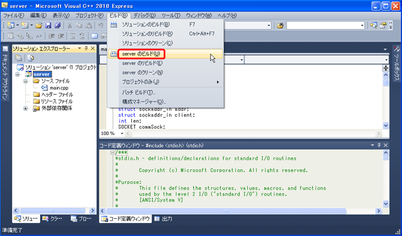
Task: Click the solution 'server' icon in tree
Action: (x=20, y=68)
